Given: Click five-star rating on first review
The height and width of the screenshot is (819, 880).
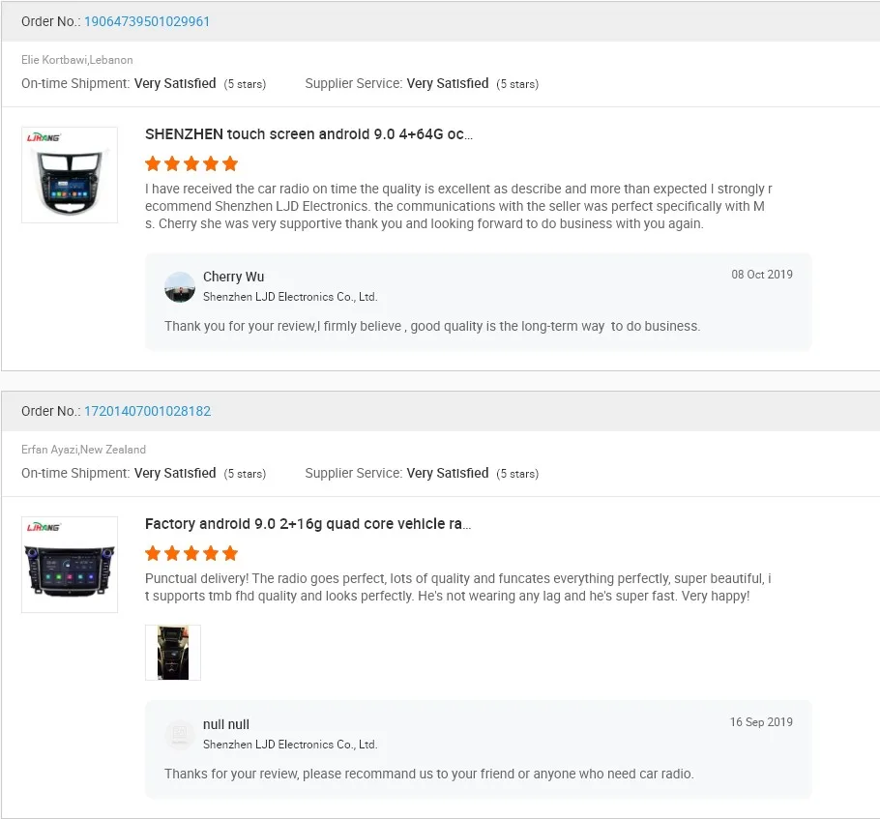Looking at the screenshot, I should [191, 163].
